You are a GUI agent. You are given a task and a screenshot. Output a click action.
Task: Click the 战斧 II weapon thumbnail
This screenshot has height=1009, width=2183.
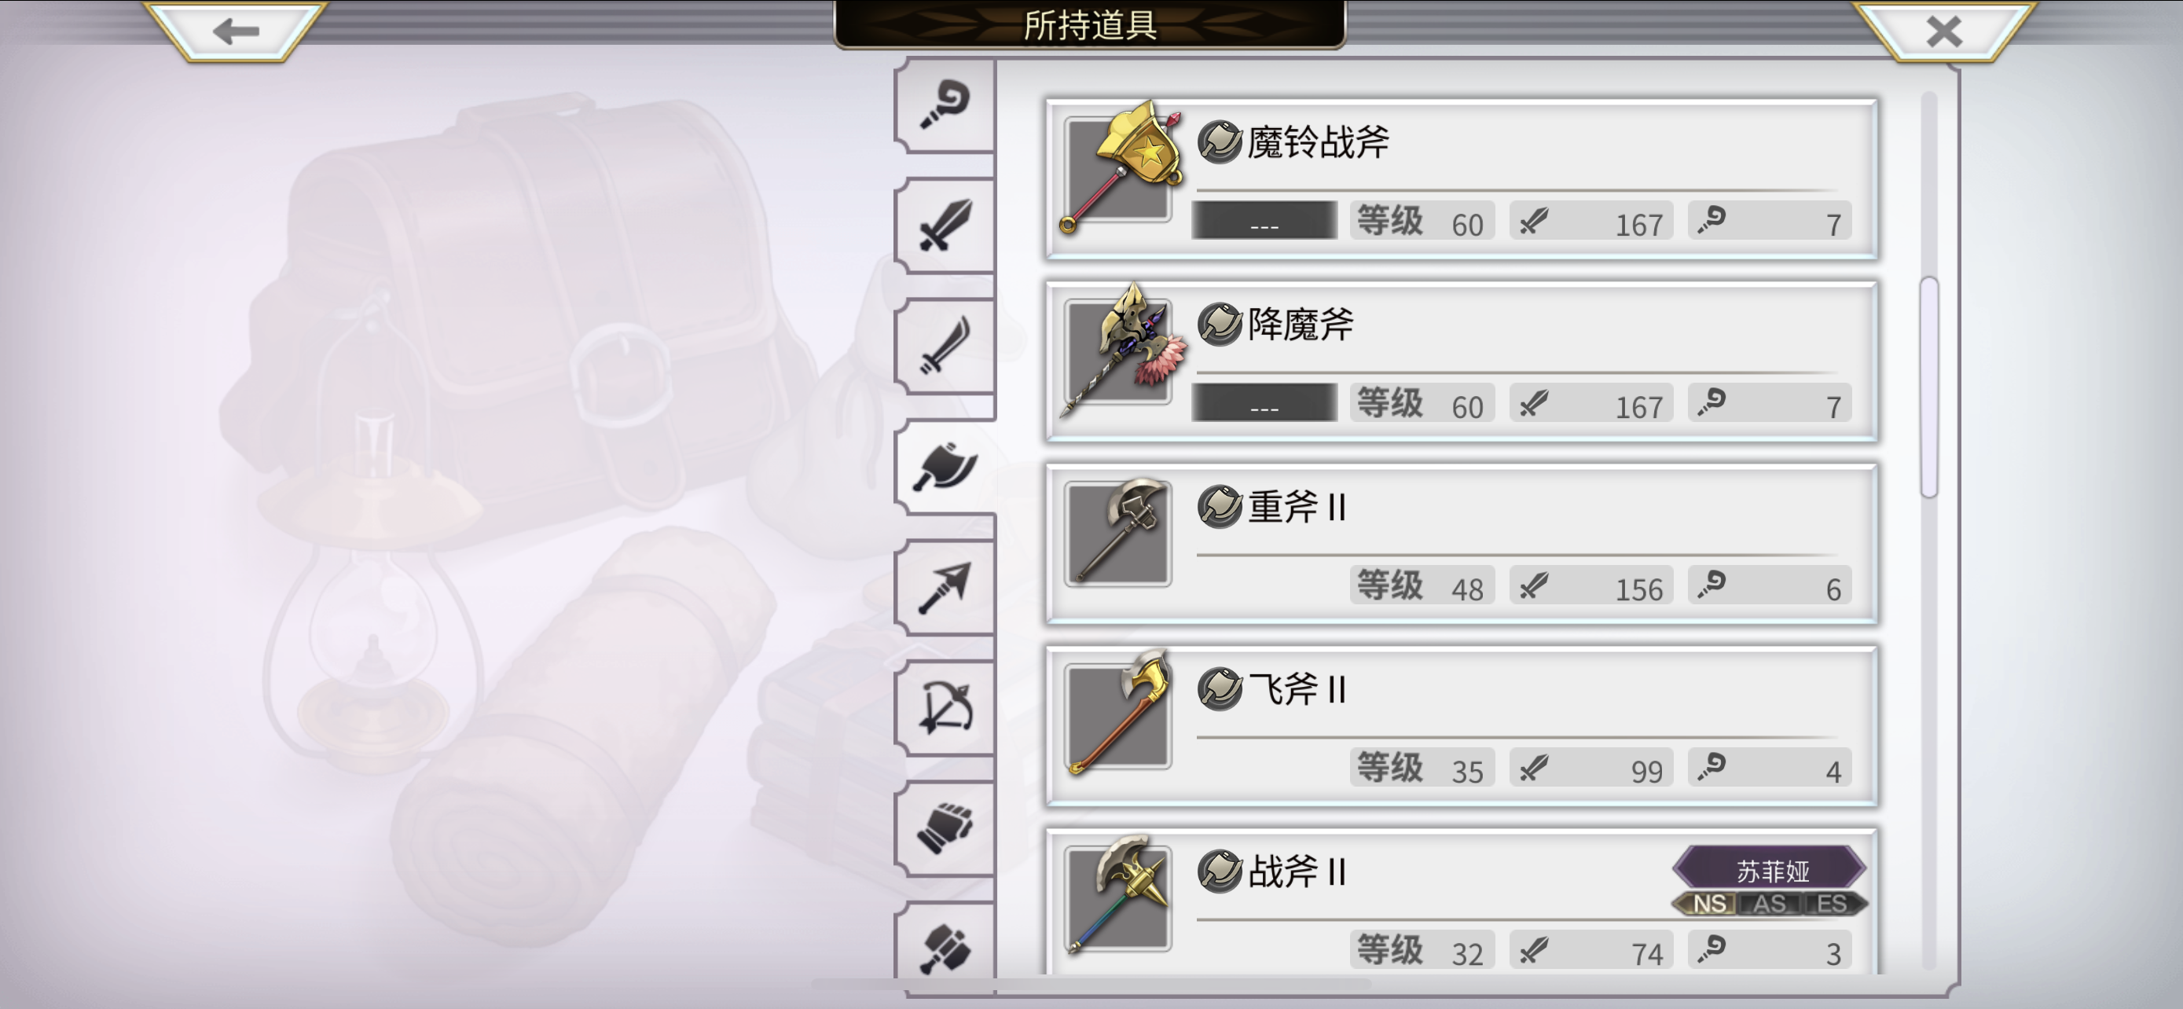pyautogui.click(x=1117, y=897)
